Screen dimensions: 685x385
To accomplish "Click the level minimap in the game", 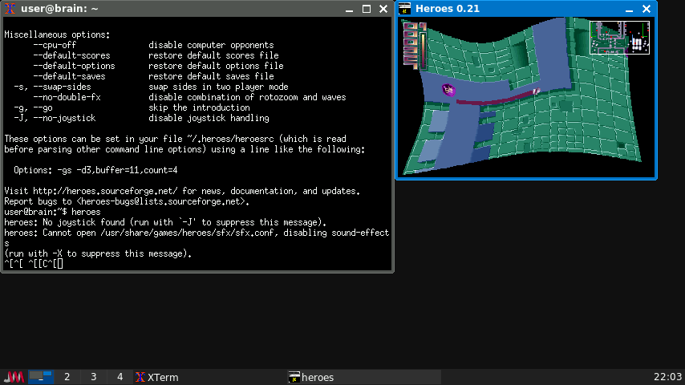I will 619,37.
